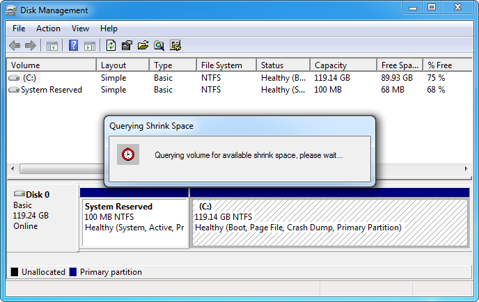Open the View menu

80,29
